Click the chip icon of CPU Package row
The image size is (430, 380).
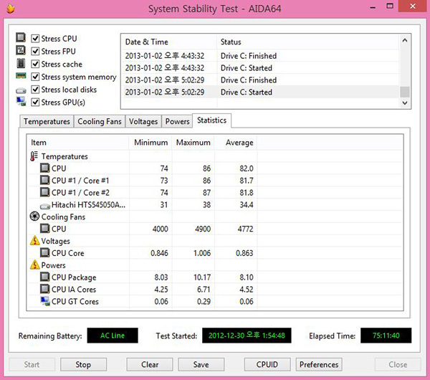pos(44,277)
